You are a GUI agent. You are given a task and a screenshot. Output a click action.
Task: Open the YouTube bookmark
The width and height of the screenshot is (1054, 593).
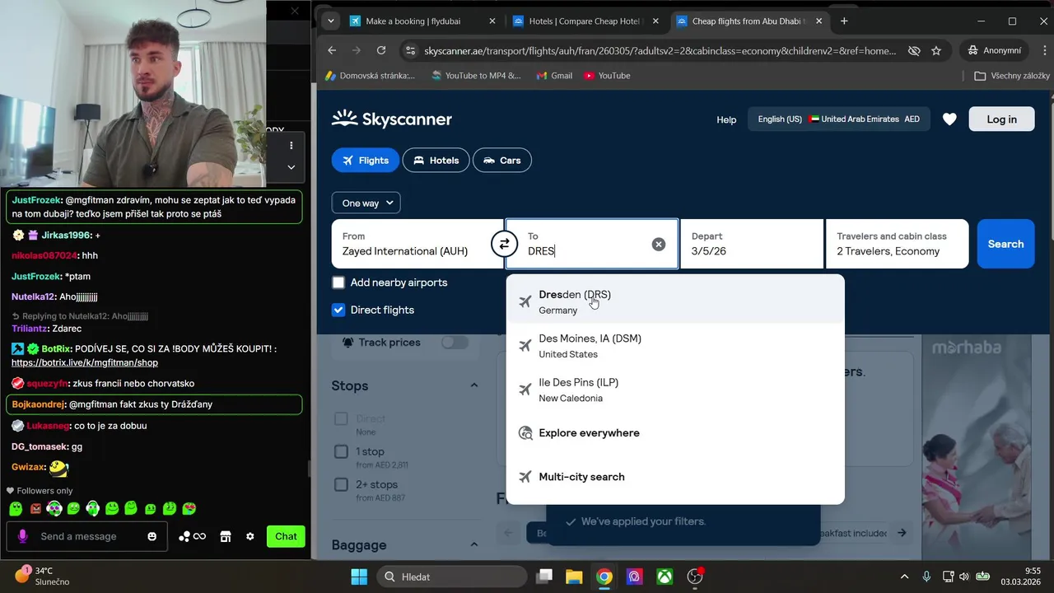coord(607,75)
